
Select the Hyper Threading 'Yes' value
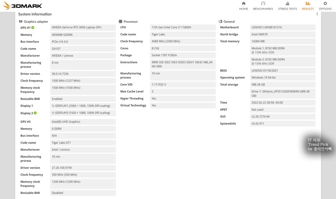183,99
